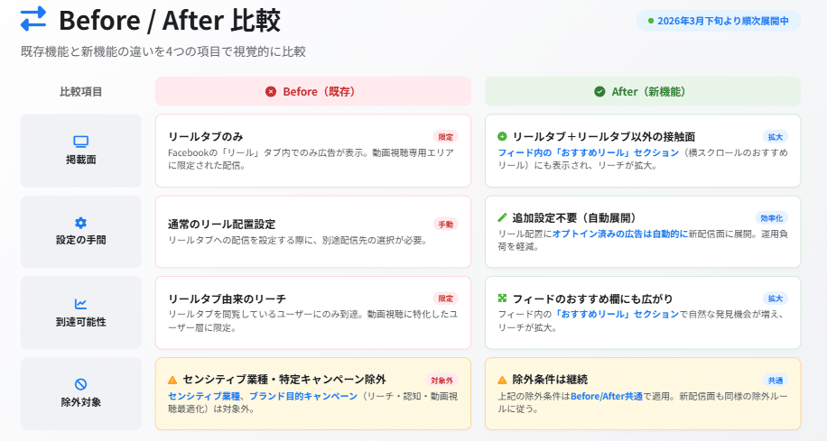
Task: Click the リールタブ由来のリーチ card title
Action: (x=227, y=299)
